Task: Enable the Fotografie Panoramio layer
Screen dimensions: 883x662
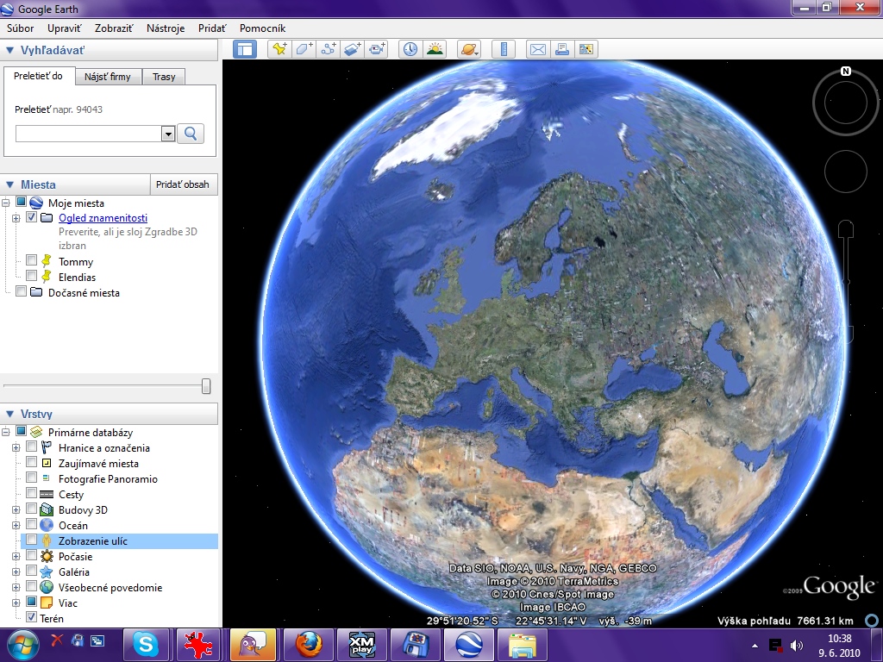Action: coord(32,478)
